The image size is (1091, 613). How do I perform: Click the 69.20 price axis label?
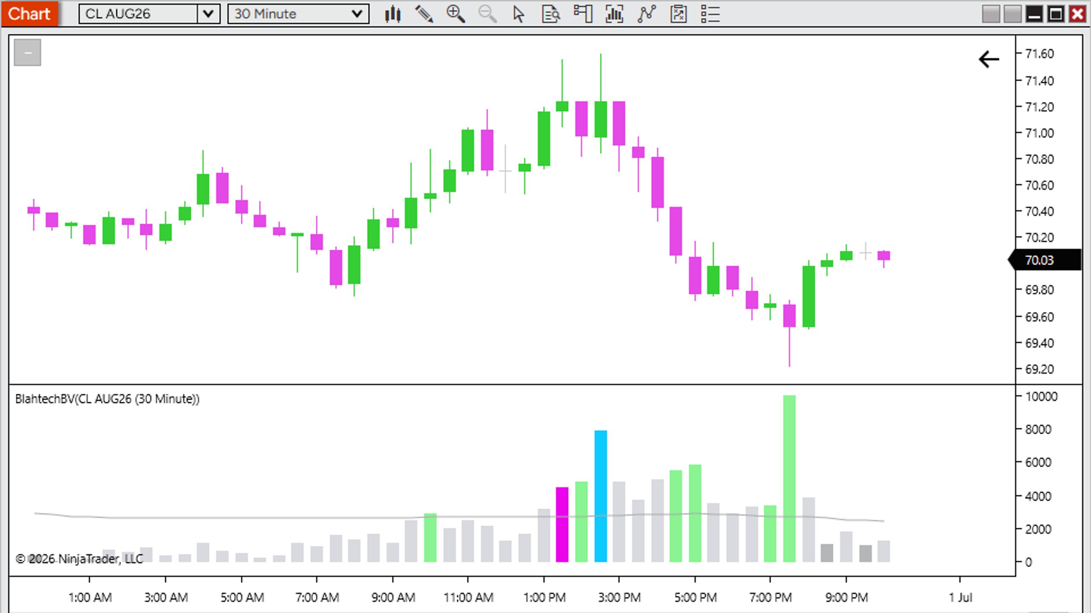tap(1039, 369)
